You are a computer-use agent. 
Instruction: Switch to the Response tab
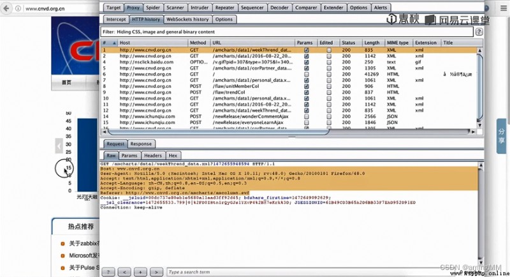click(x=141, y=144)
